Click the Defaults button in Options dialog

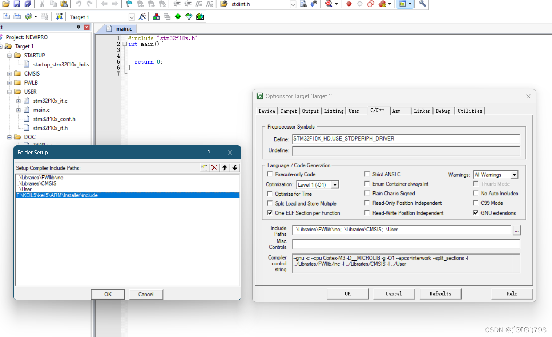pyautogui.click(x=440, y=293)
